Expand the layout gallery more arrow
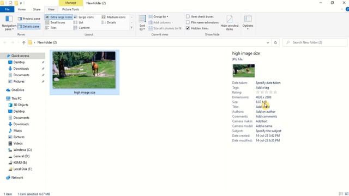The width and height of the screenshot is (349, 196). 131,28
